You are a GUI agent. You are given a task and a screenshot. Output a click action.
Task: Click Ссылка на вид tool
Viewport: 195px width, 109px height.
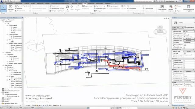[x=148, y=8]
